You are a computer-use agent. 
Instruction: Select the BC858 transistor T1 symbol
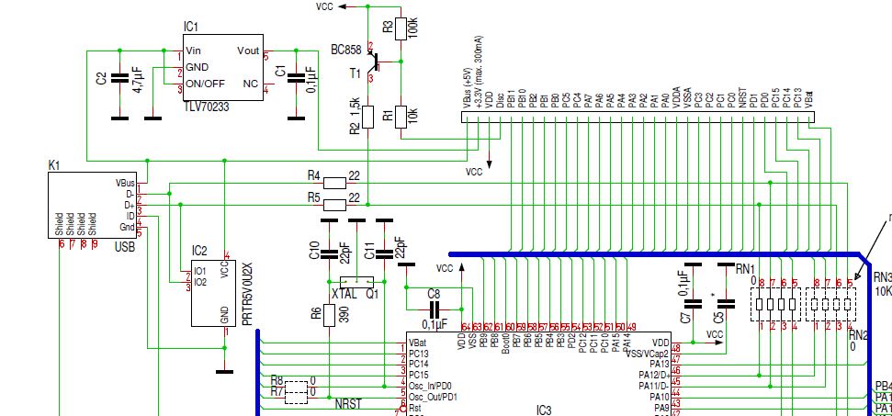tap(374, 62)
